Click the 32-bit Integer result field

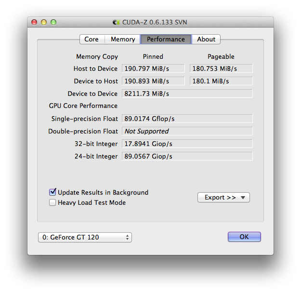click(x=187, y=144)
